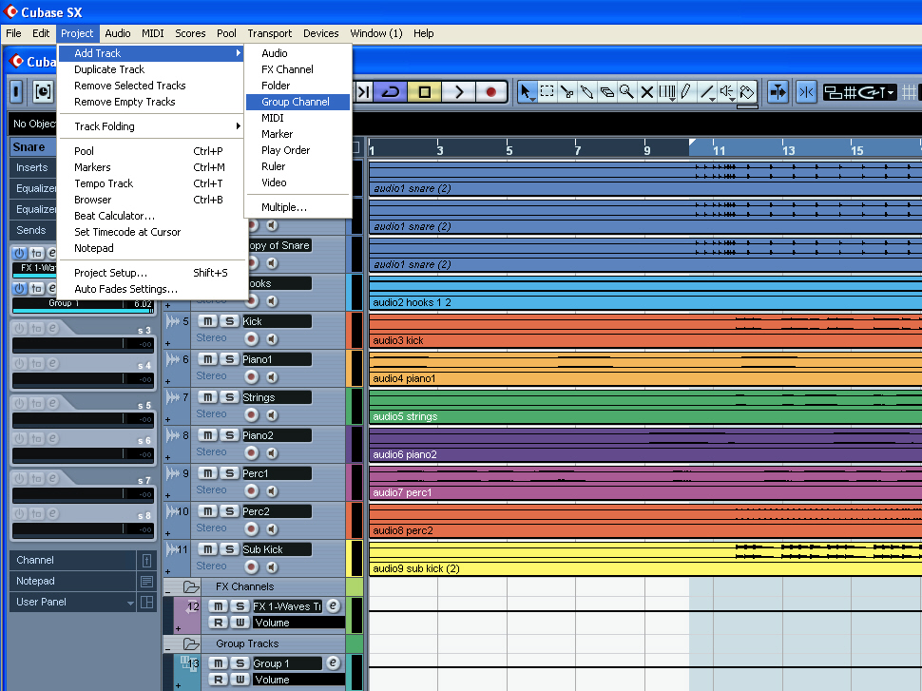Viewport: 922px width, 691px height.
Task: Record-enable the Piano2 track
Action: [x=252, y=452]
